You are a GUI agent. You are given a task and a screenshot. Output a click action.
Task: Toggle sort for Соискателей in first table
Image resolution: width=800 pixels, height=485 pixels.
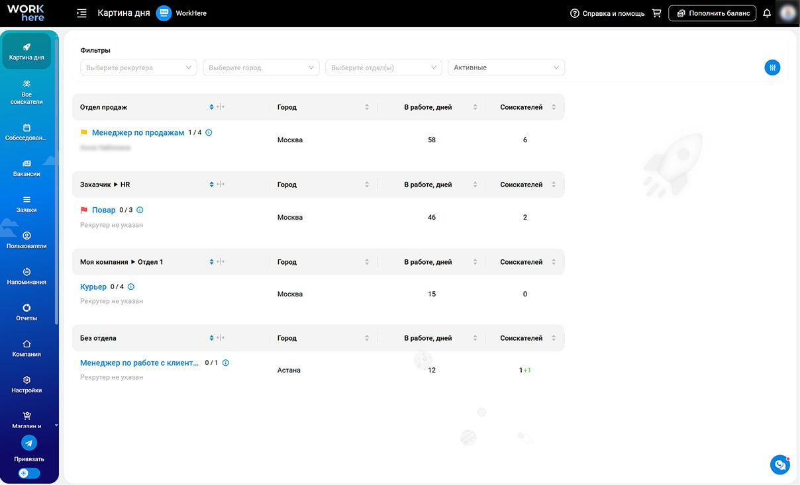554,107
